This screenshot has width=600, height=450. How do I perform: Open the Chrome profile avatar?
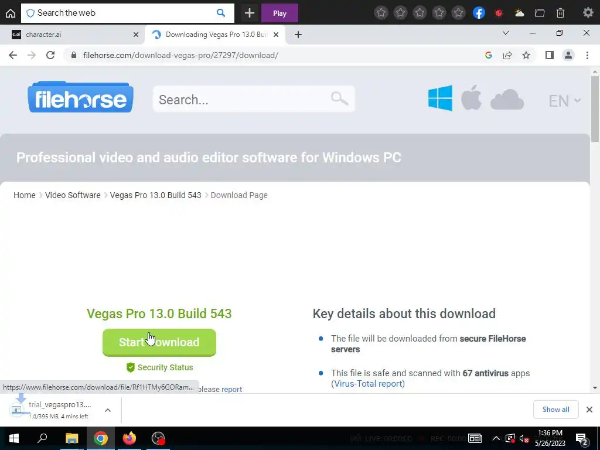568,55
